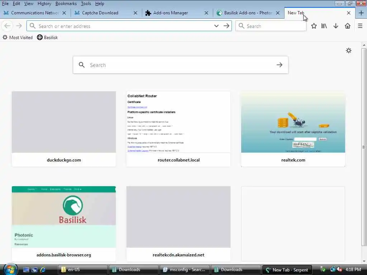367x275 pixels.
Task: Click Switch between windows quick launch icon
Action: [34, 270]
